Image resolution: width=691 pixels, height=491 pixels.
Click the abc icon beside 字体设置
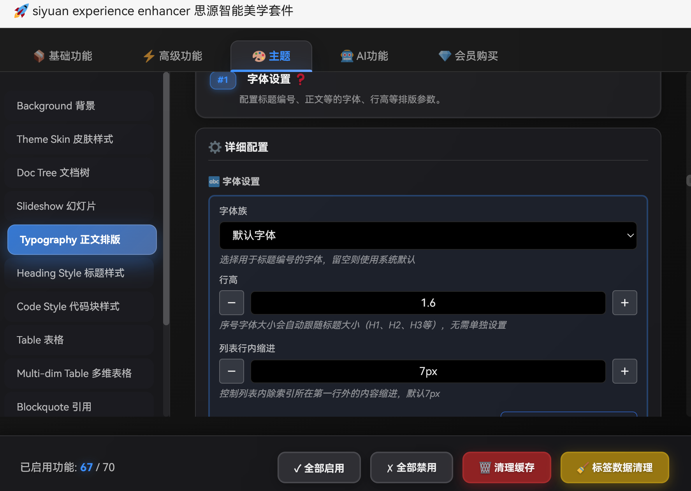214,181
